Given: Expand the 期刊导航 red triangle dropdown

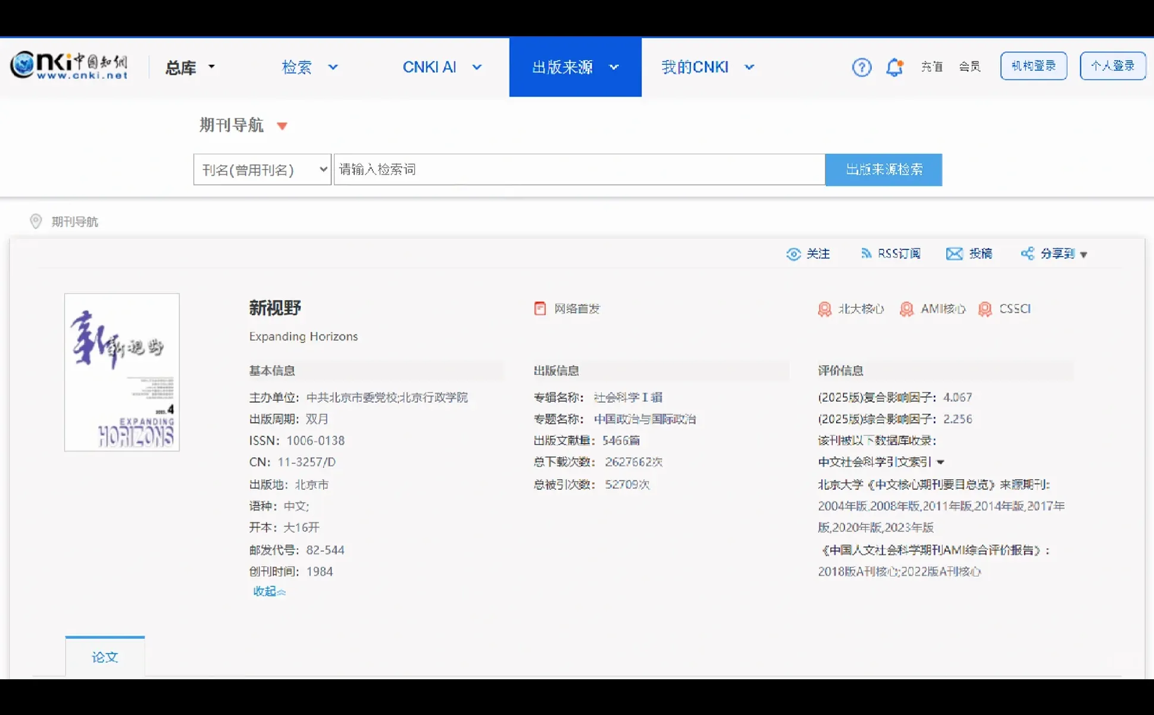Looking at the screenshot, I should 282,126.
